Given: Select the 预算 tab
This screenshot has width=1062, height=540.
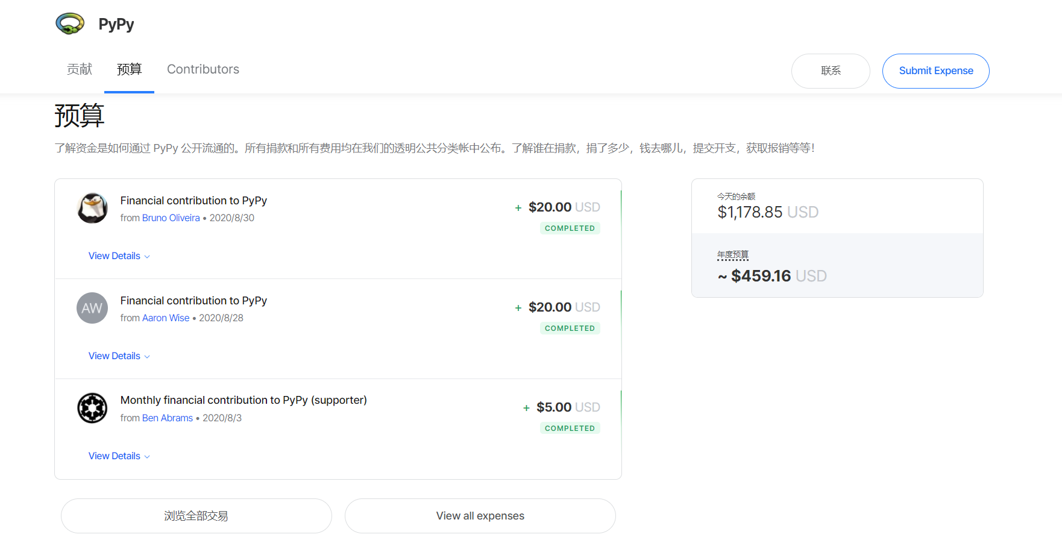Looking at the screenshot, I should tap(129, 69).
